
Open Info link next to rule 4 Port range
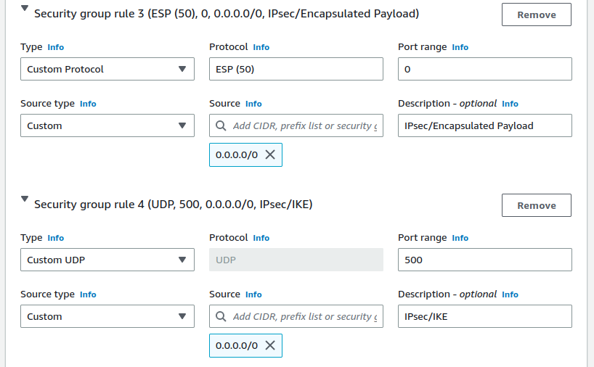460,238
